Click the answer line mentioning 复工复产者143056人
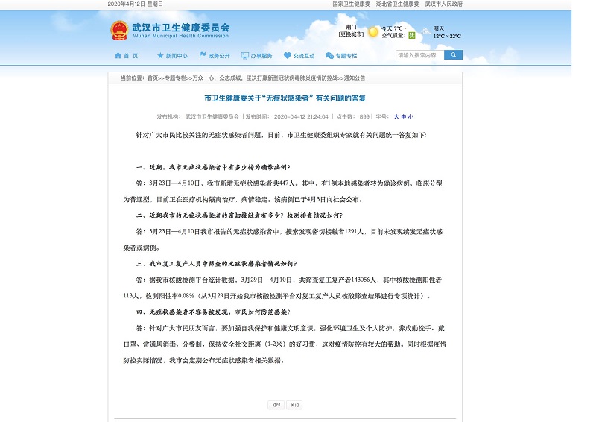596x422 pixels. click(289, 280)
